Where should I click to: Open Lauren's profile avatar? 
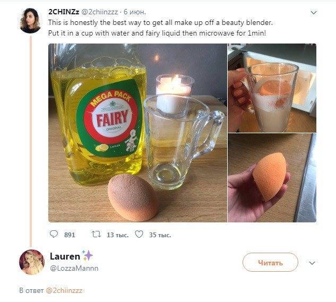point(31,261)
